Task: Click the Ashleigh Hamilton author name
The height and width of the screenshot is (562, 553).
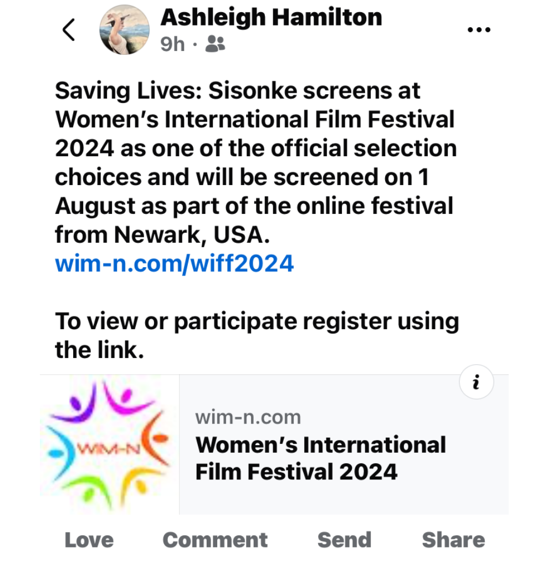Action: (271, 17)
